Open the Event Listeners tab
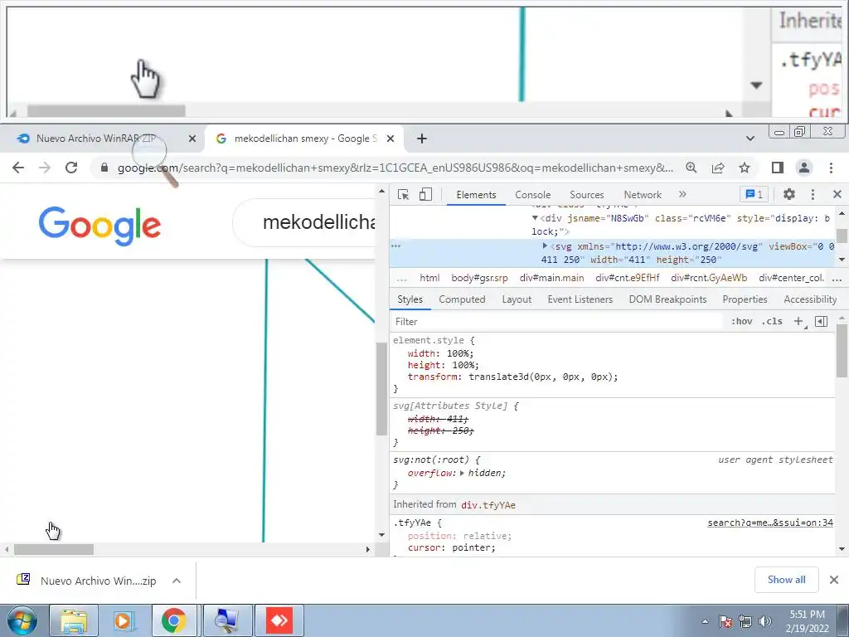This screenshot has height=637, width=849. pyautogui.click(x=580, y=299)
